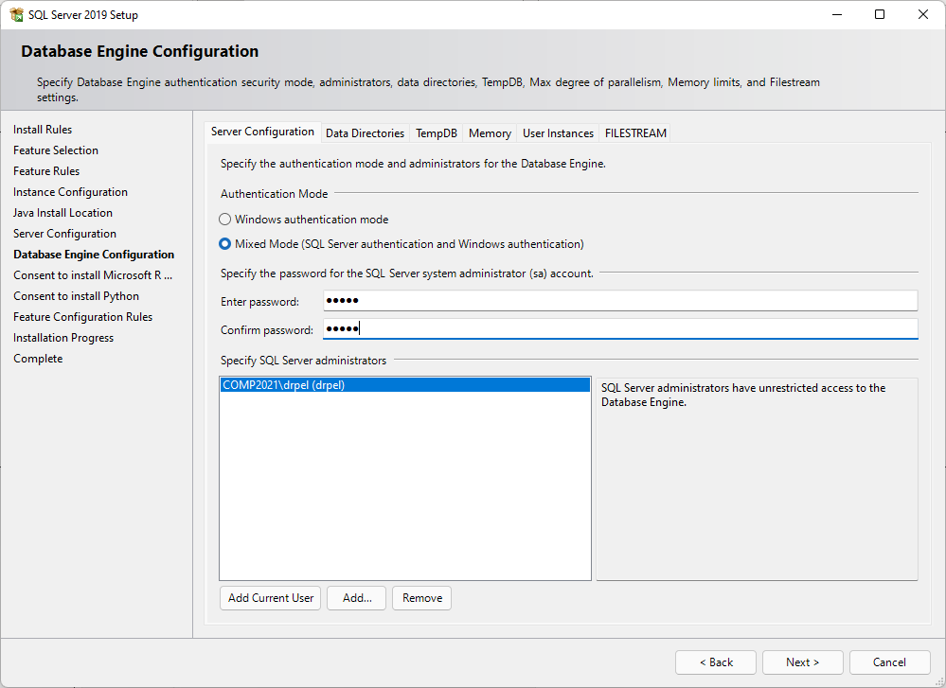Cancel the SQL Server setup

click(x=890, y=662)
